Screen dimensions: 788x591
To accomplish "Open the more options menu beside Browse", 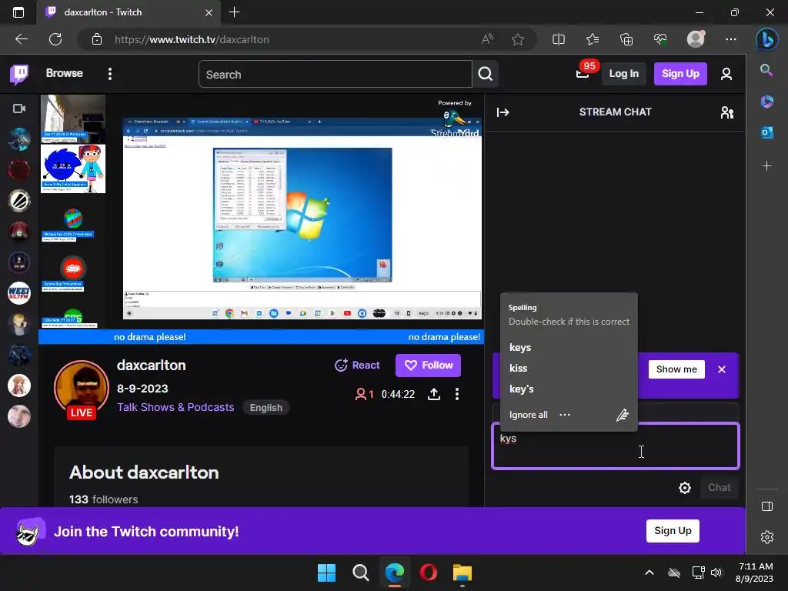I will pyautogui.click(x=110, y=74).
